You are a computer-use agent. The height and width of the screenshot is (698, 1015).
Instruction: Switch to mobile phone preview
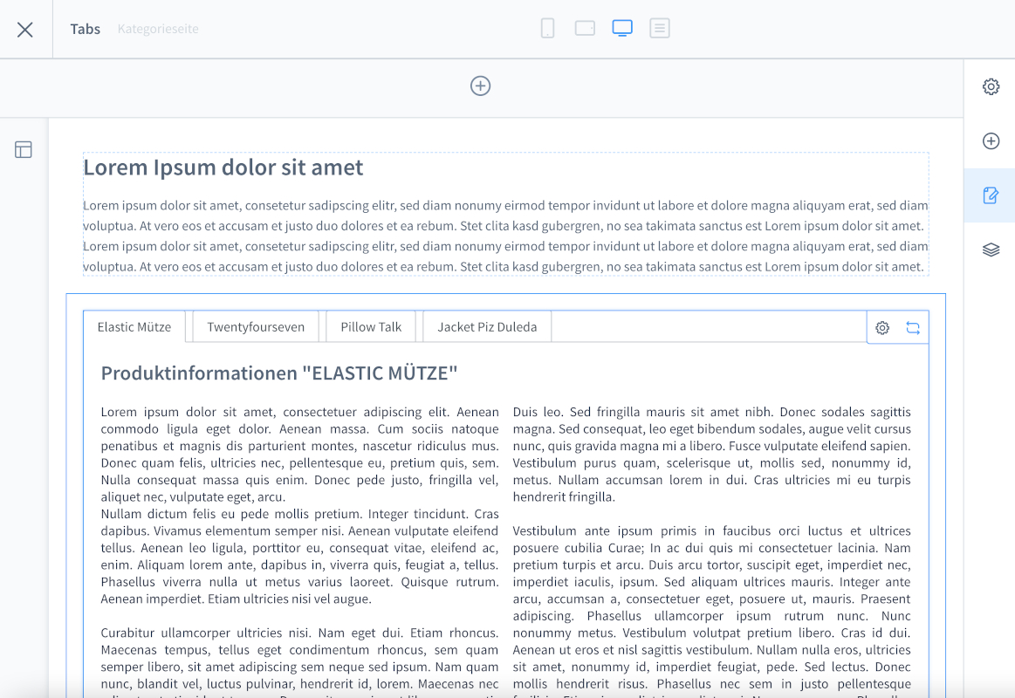(547, 29)
